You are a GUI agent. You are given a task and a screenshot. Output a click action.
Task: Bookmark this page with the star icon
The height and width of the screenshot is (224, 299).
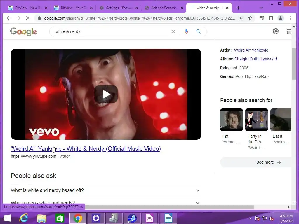coord(250,18)
